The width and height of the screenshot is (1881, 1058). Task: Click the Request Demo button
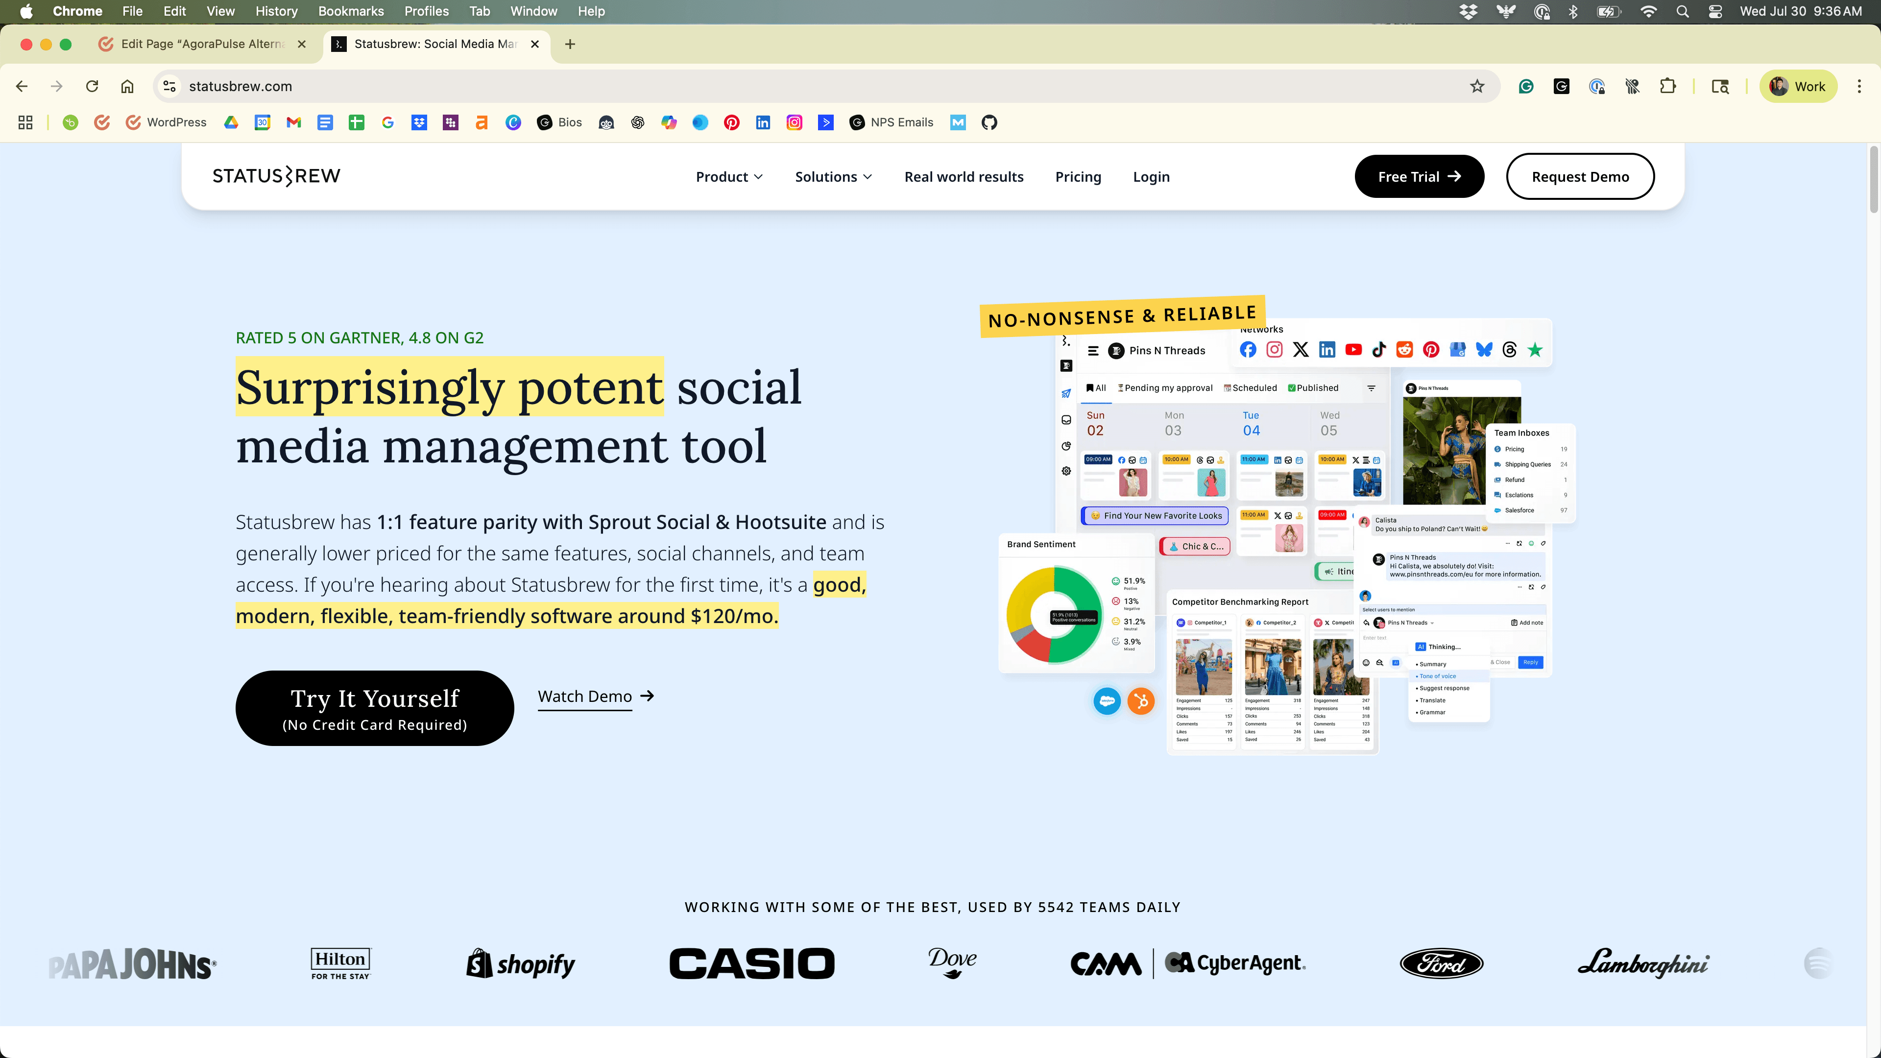pos(1580,176)
